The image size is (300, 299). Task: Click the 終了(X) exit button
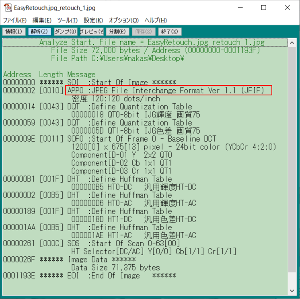tap(170, 31)
